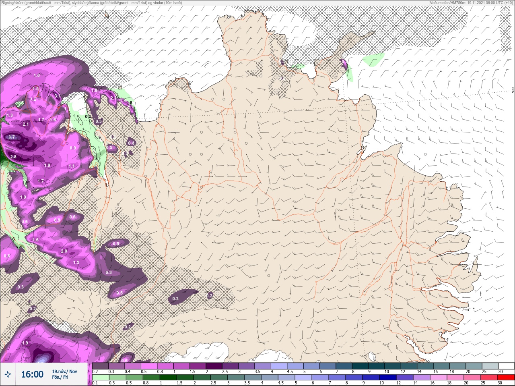Click the 2.8 precipitation value on the map
The height and width of the screenshot is (386, 515).
pos(13,157)
